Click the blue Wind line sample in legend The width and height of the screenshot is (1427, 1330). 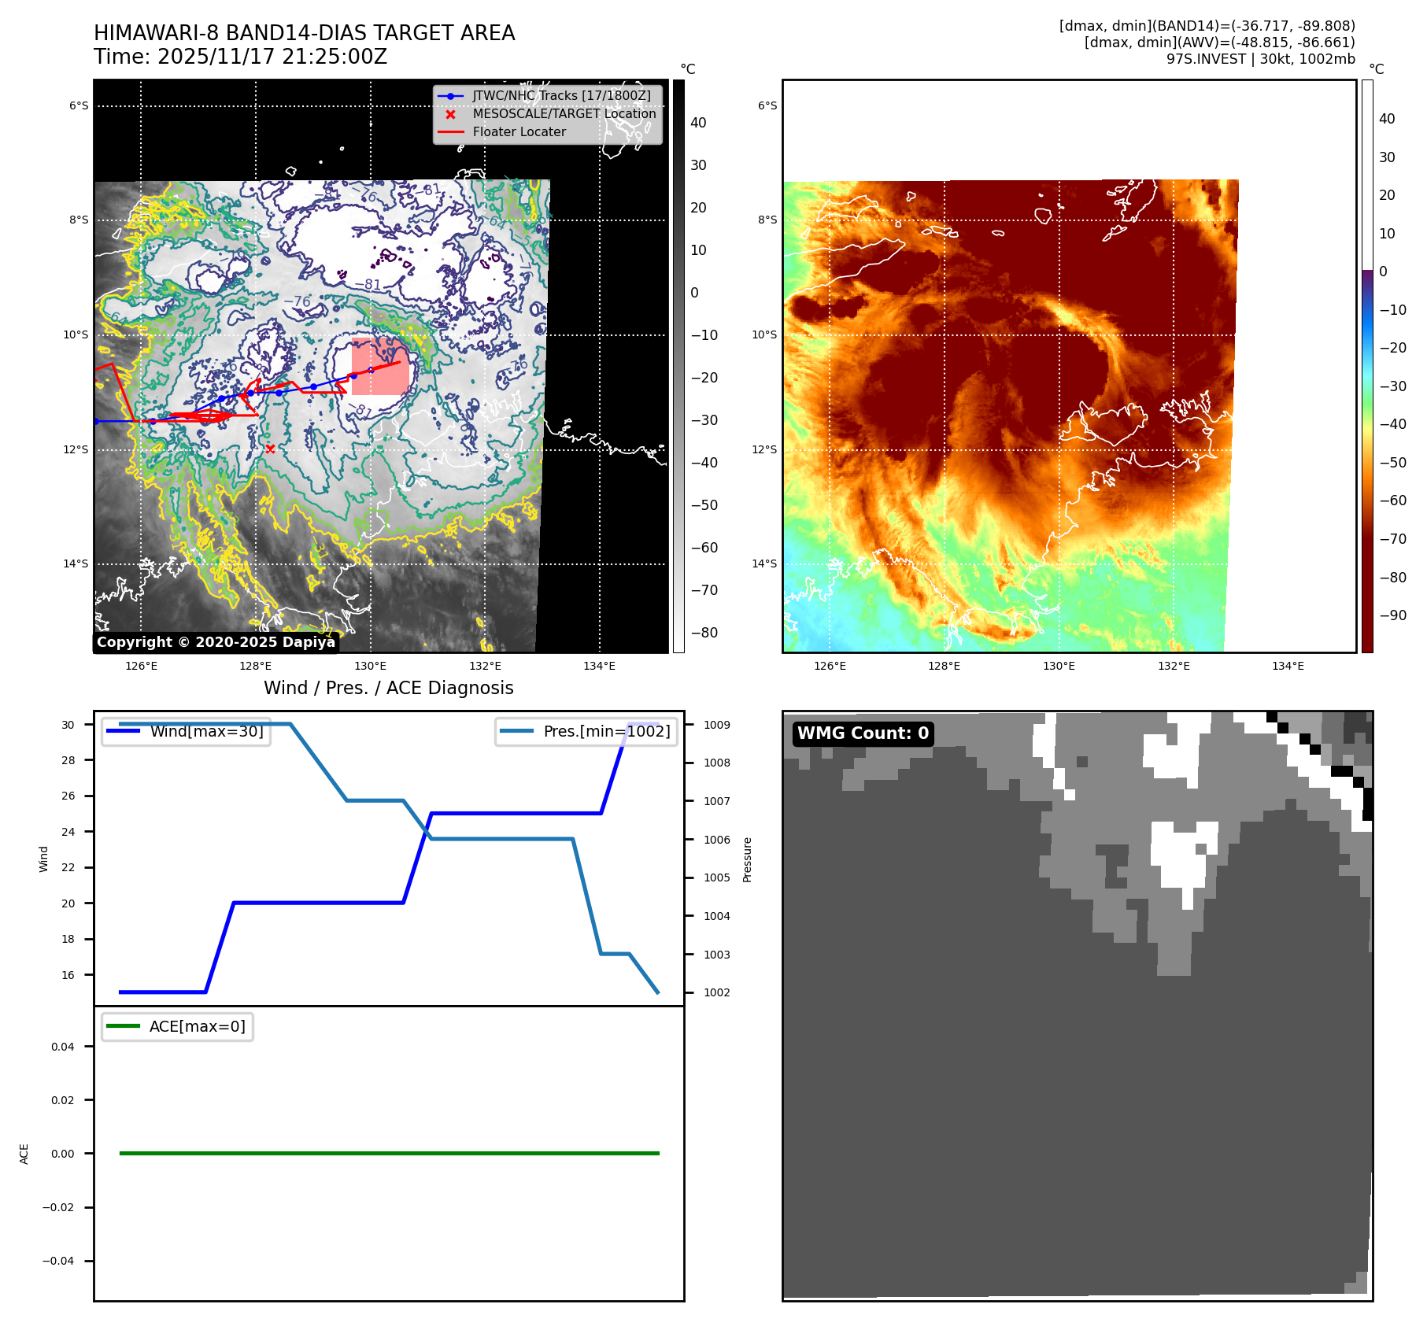click(x=123, y=731)
